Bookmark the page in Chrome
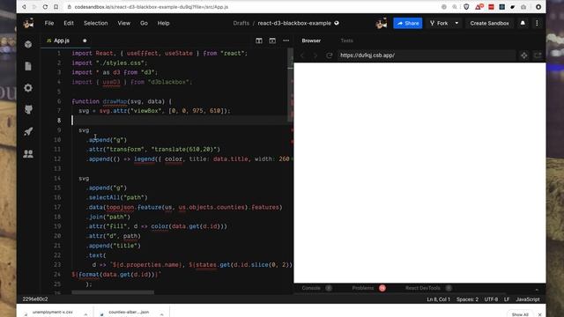 (x=56, y=7)
